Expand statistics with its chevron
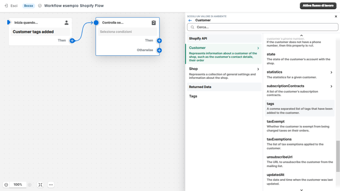The width and height of the screenshot is (340, 191). 331,72
